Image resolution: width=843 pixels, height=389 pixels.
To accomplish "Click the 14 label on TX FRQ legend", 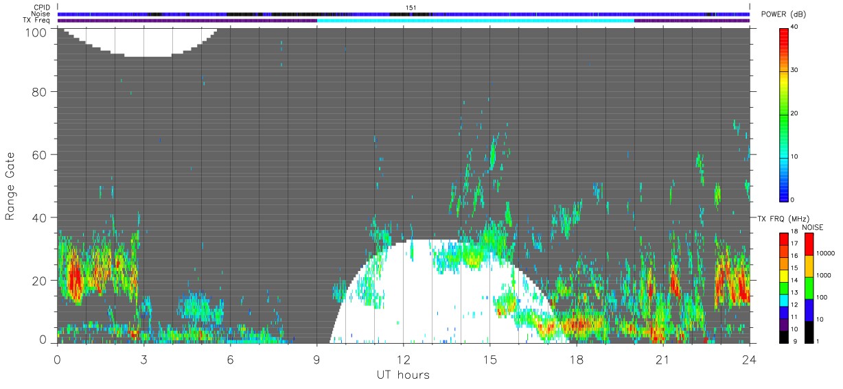I will [x=794, y=280].
